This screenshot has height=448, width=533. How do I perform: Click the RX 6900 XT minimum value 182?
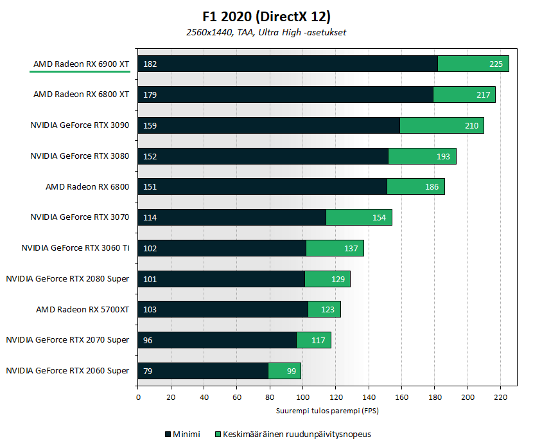coord(150,64)
